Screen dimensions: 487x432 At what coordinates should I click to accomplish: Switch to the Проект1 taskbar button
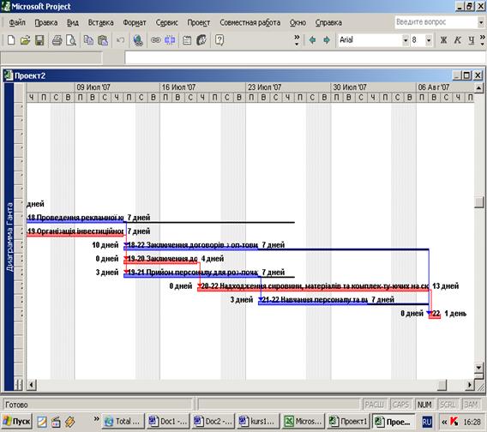[x=349, y=422]
